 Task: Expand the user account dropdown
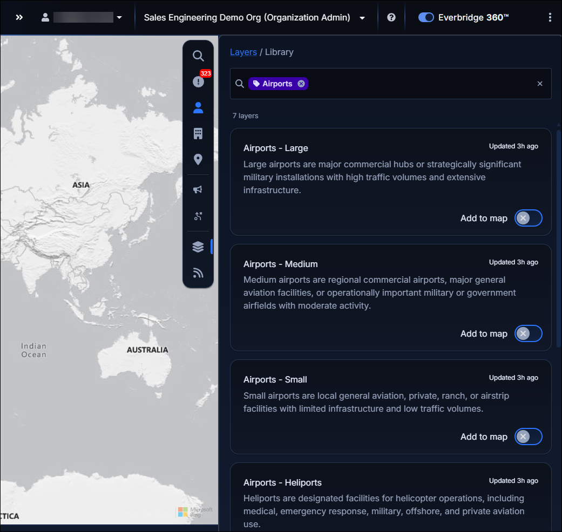(x=119, y=17)
